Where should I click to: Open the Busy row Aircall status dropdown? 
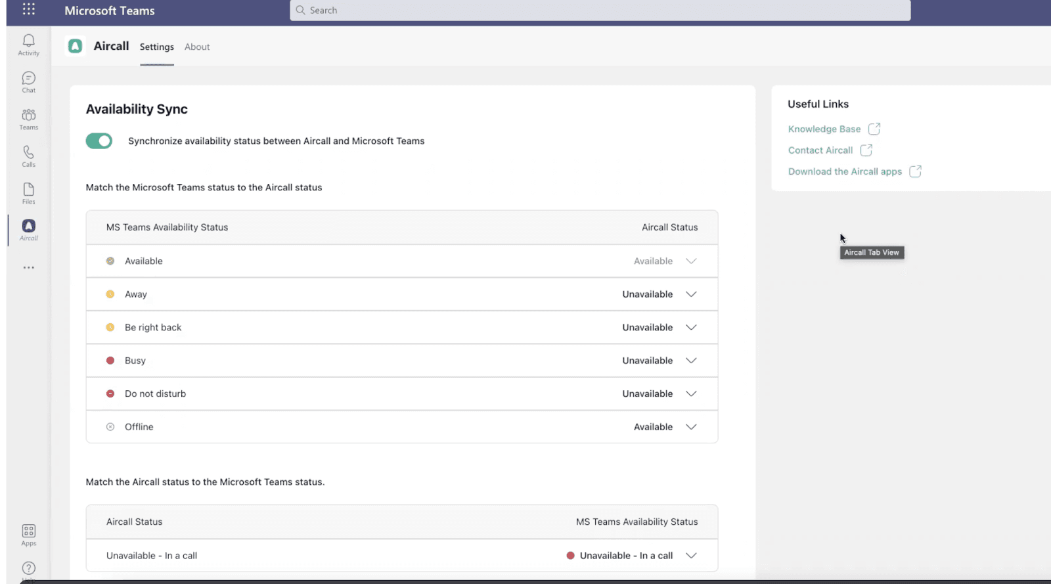[690, 361]
